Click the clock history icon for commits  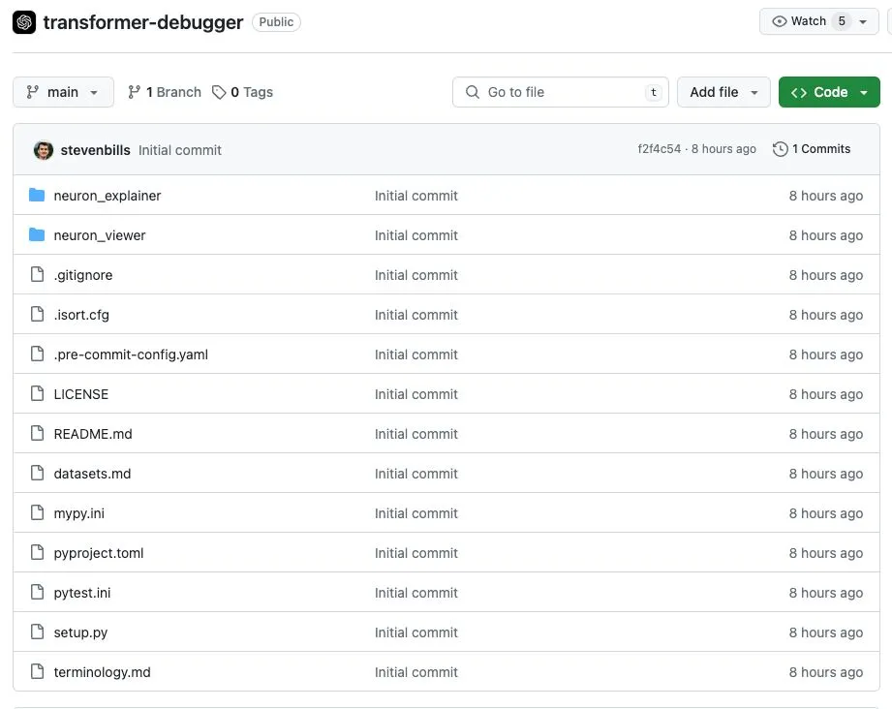click(780, 149)
